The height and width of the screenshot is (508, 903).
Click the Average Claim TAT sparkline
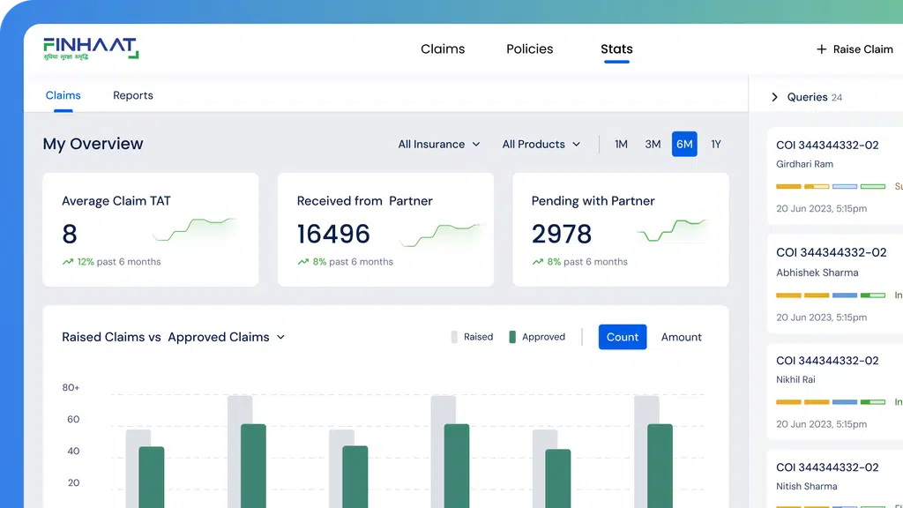click(195, 229)
